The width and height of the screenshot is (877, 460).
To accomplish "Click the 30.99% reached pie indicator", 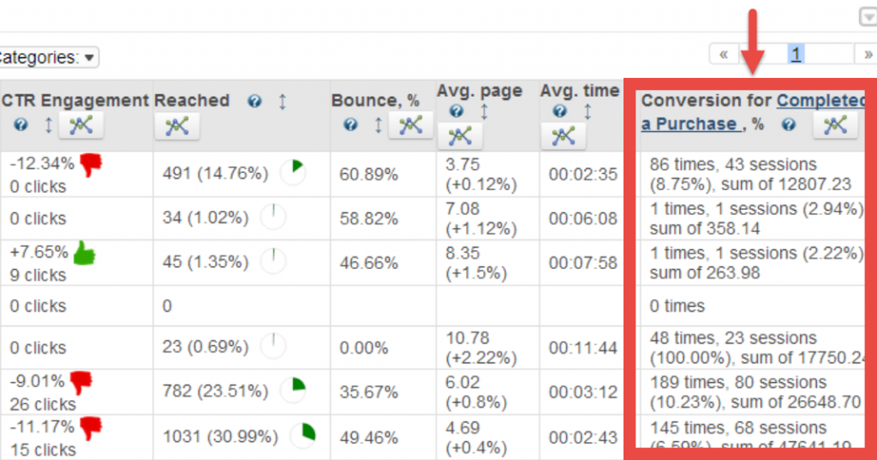I will pyautogui.click(x=302, y=436).
